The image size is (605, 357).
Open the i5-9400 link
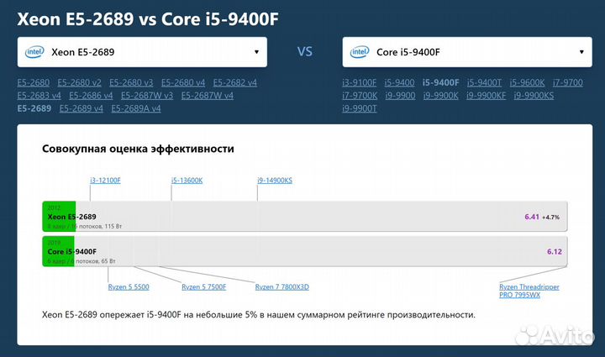[399, 82]
